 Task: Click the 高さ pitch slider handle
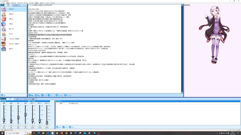(18, 117)
